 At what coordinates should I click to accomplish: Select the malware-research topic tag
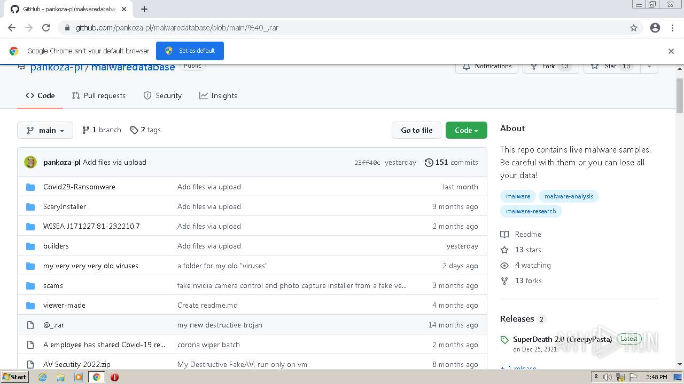[x=531, y=211]
